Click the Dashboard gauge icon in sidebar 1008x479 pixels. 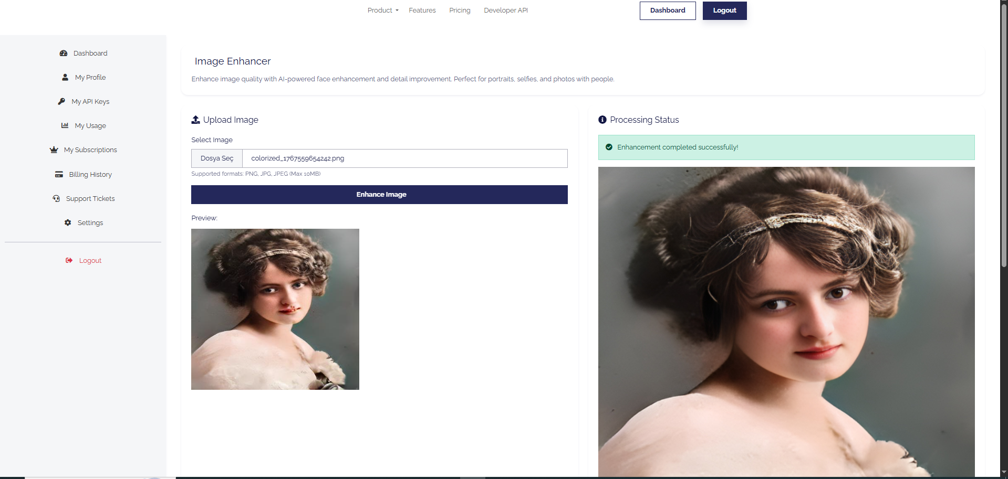(64, 54)
